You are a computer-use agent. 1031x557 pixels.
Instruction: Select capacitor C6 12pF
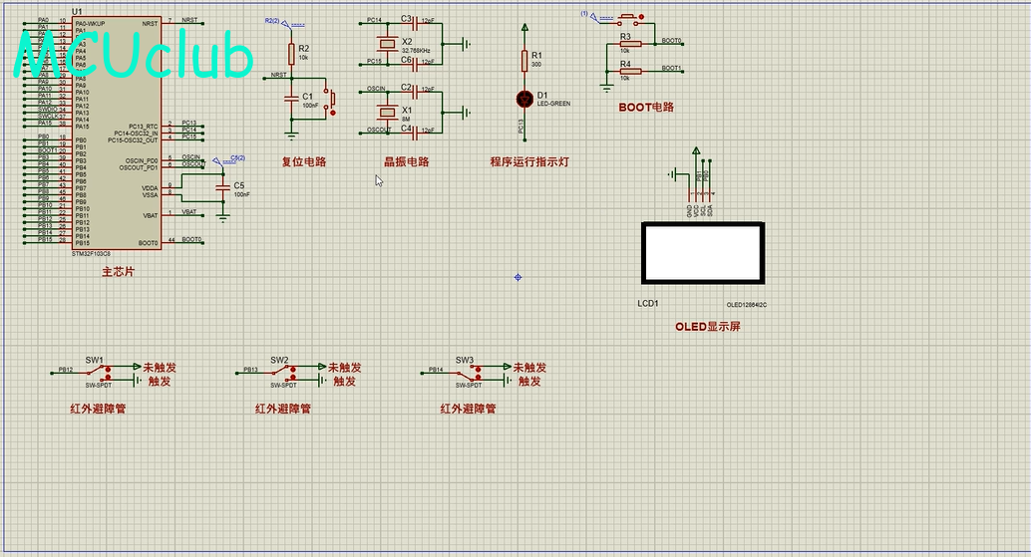click(415, 65)
